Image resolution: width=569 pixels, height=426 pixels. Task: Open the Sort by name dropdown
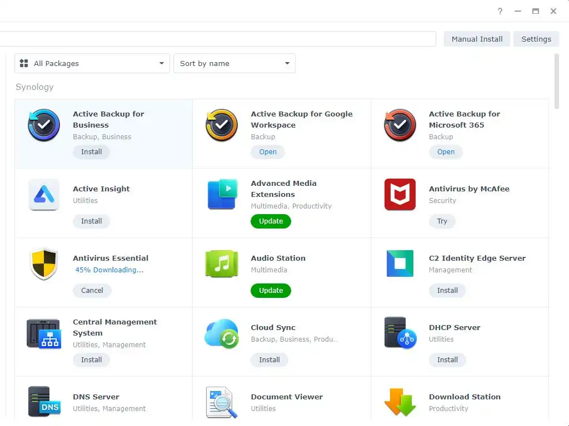point(234,63)
